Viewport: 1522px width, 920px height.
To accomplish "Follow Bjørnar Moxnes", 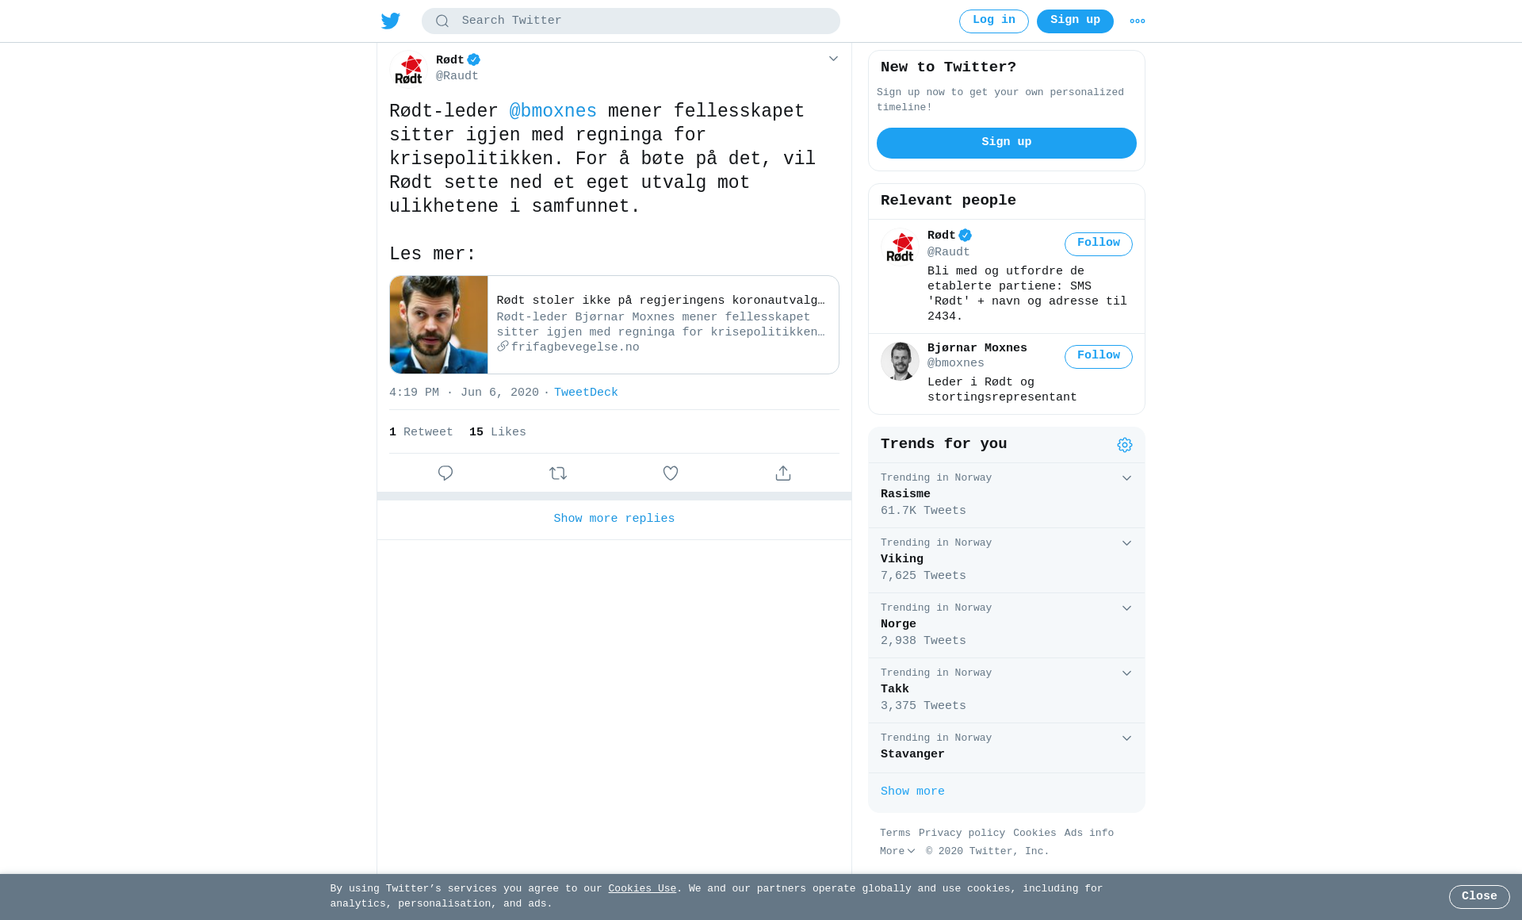I will pos(1099,357).
